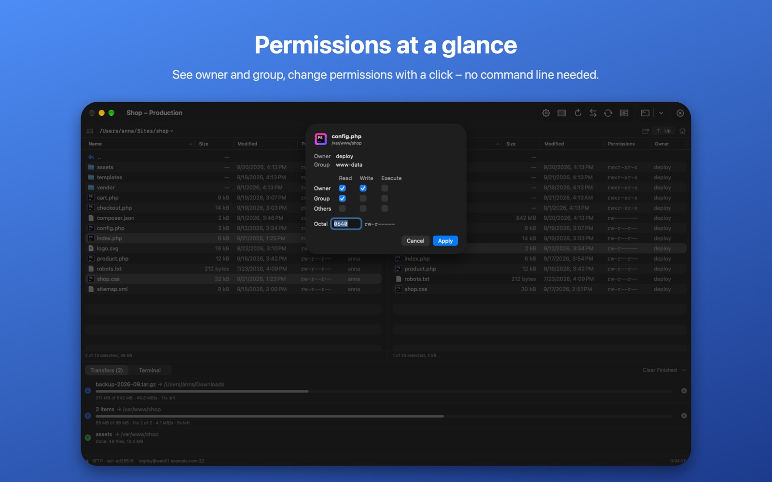Enable Others Read permission
Screen dimensions: 772x482
click(x=342, y=209)
